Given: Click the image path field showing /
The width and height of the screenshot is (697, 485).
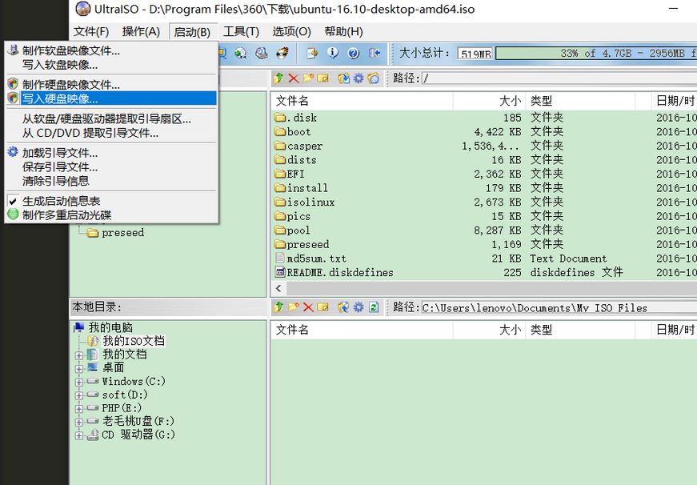Looking at the screenshot, I should coord(559,78).
